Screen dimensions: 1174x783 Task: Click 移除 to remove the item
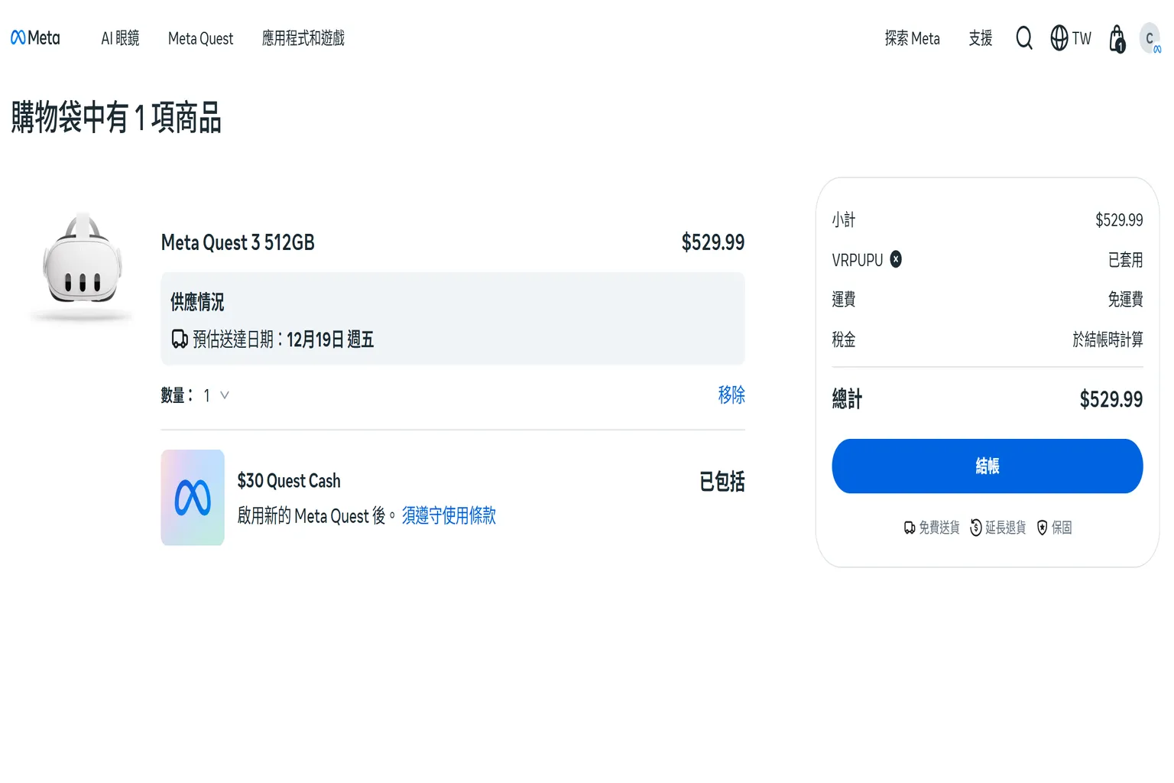(731, 395)
